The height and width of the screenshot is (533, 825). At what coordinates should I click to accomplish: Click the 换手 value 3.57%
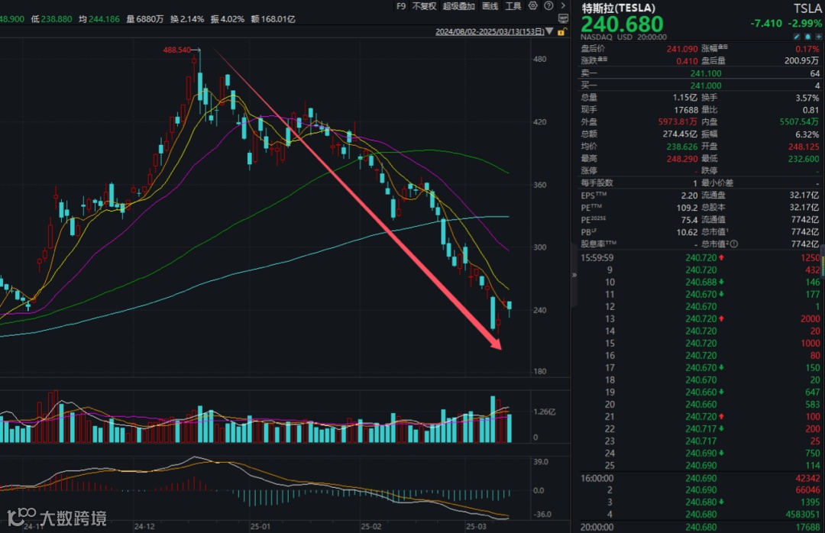[807, 98]
